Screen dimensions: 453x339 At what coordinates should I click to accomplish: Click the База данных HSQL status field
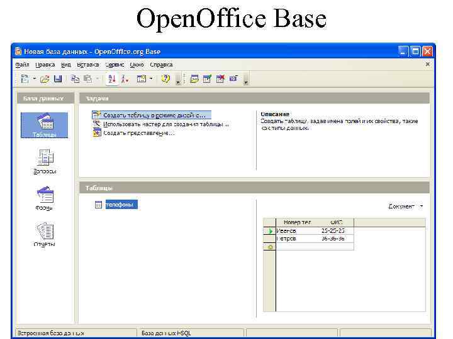[x=191, y=333]
